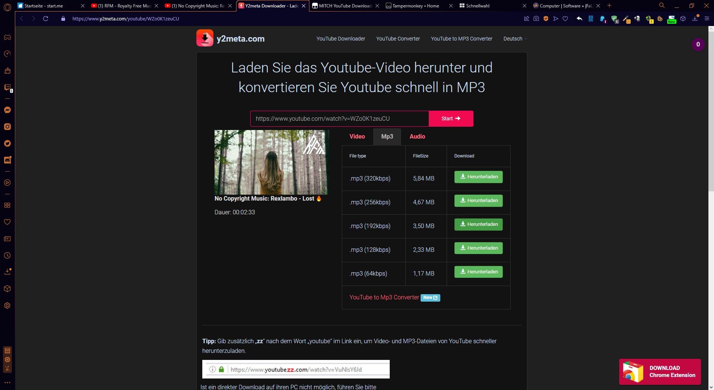714x390 pixels.
Task: Open Discord panel in sidebar
Action: click(x=7, y=160)
